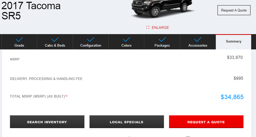The height and width of the screenshot is (137, 256).
Task: Click the blue checkmark above Cabs & Beds
Action: pos(55,40)
